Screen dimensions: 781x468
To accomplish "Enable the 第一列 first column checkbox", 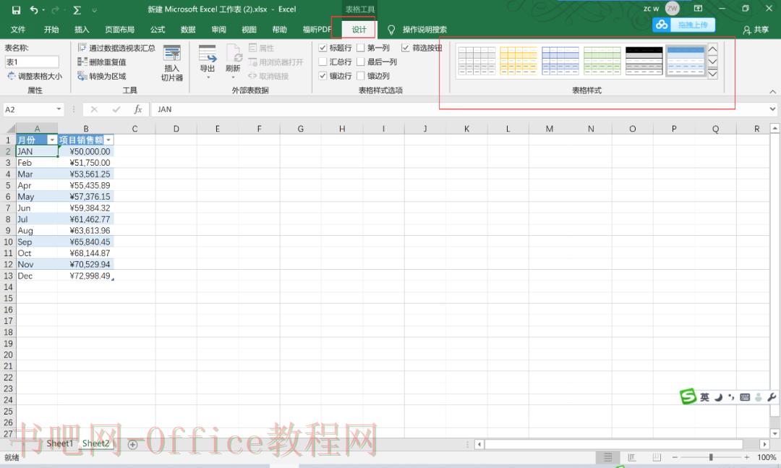I will click(361, 48).
